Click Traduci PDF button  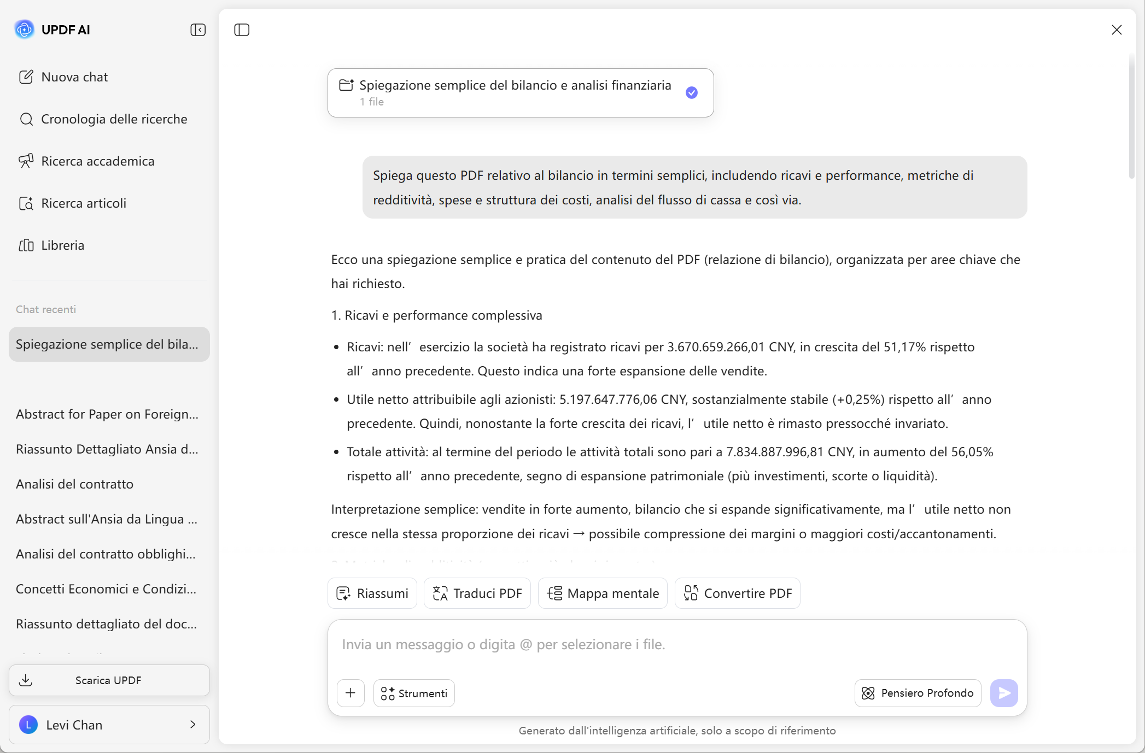477,593
